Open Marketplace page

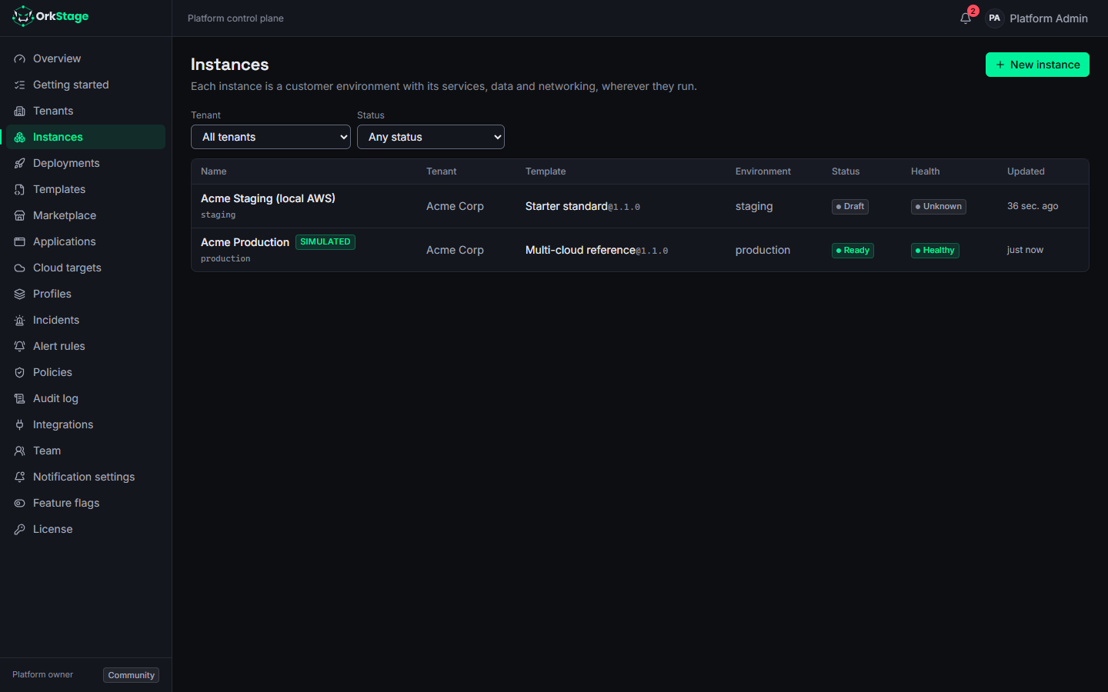pyautogui.click(x=85, y=215)
